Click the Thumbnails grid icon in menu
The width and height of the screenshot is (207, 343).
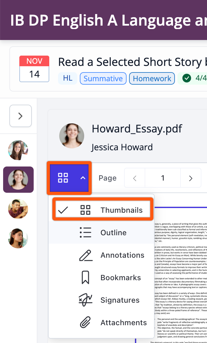[85, 210]
